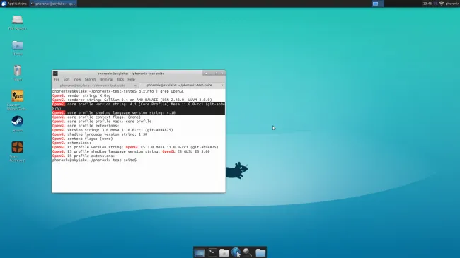
Task: Launch the Team Fortress 2 desktop icon
Action: [x=18, y=151]
